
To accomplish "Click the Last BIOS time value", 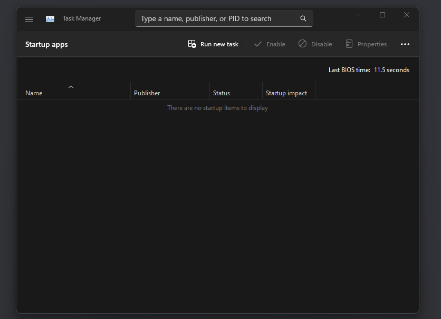I will [391, 70].
